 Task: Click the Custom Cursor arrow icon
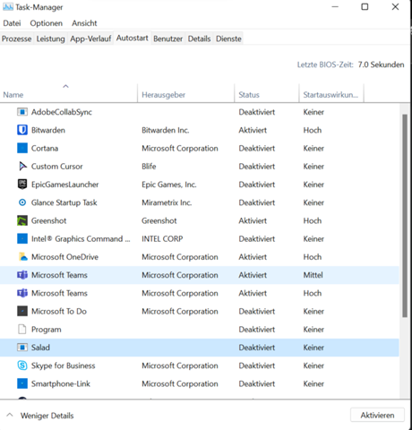22,167
